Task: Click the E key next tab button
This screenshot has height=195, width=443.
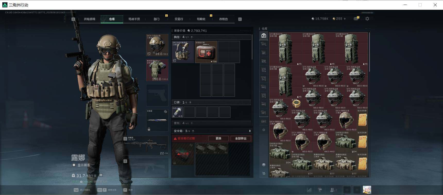Action: coord(240,19)
